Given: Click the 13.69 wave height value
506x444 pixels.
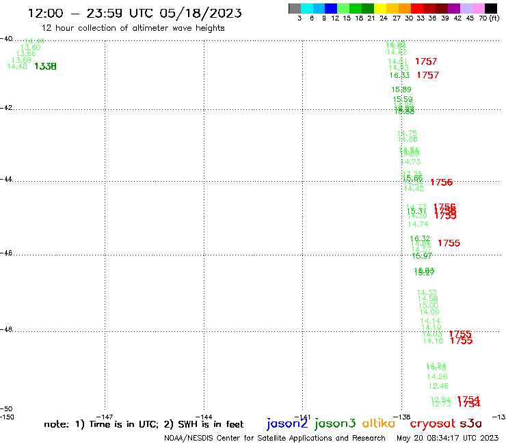Looking at the screenshot, I should [x=21, y=60].
